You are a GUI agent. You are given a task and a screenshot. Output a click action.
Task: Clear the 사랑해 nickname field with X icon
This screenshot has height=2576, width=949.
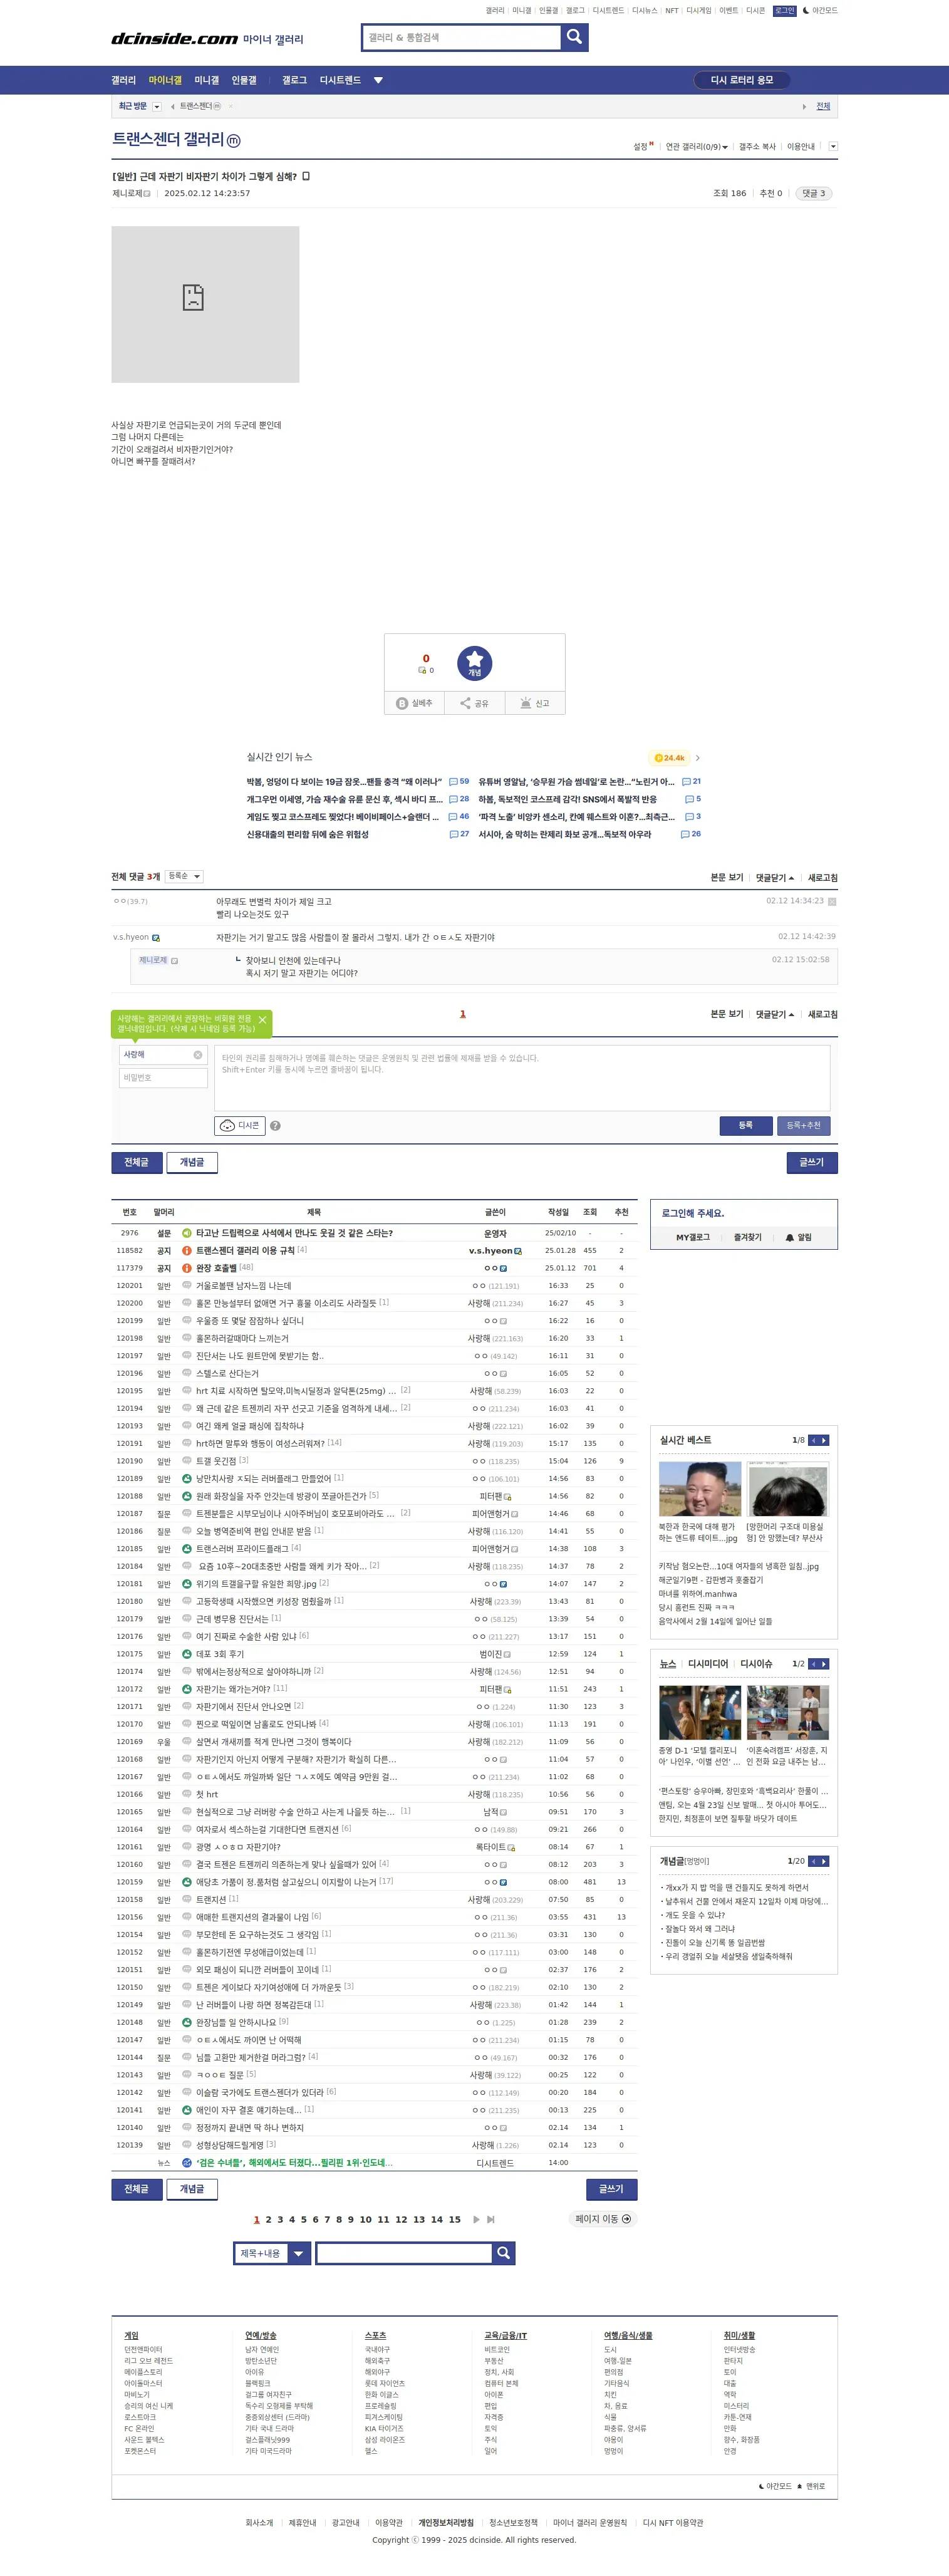click(x=198, y=1055)
